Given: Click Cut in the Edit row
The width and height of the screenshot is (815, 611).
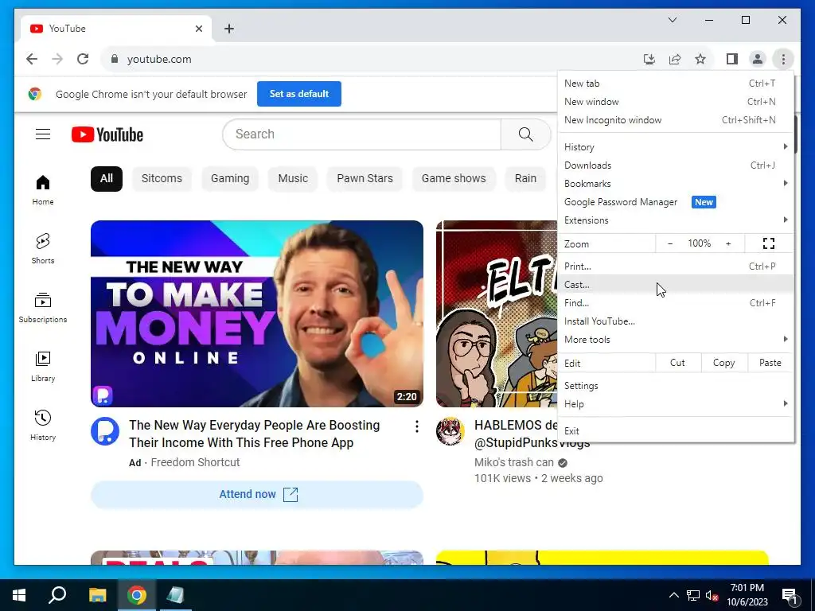Looking at the screenshot, I should click(x=678, y=363).
